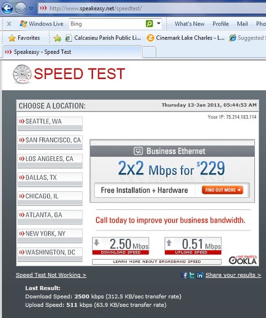Open Cinemark Lake Charles bookmark
Screen dimensions: 266x318
pyautogui.click(x=185, y=38)
